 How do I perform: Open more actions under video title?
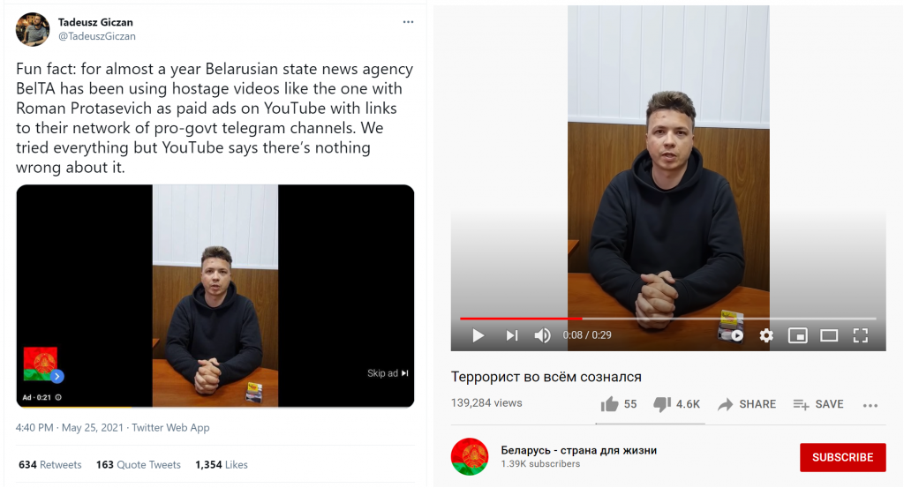click(x=870, y=406)
